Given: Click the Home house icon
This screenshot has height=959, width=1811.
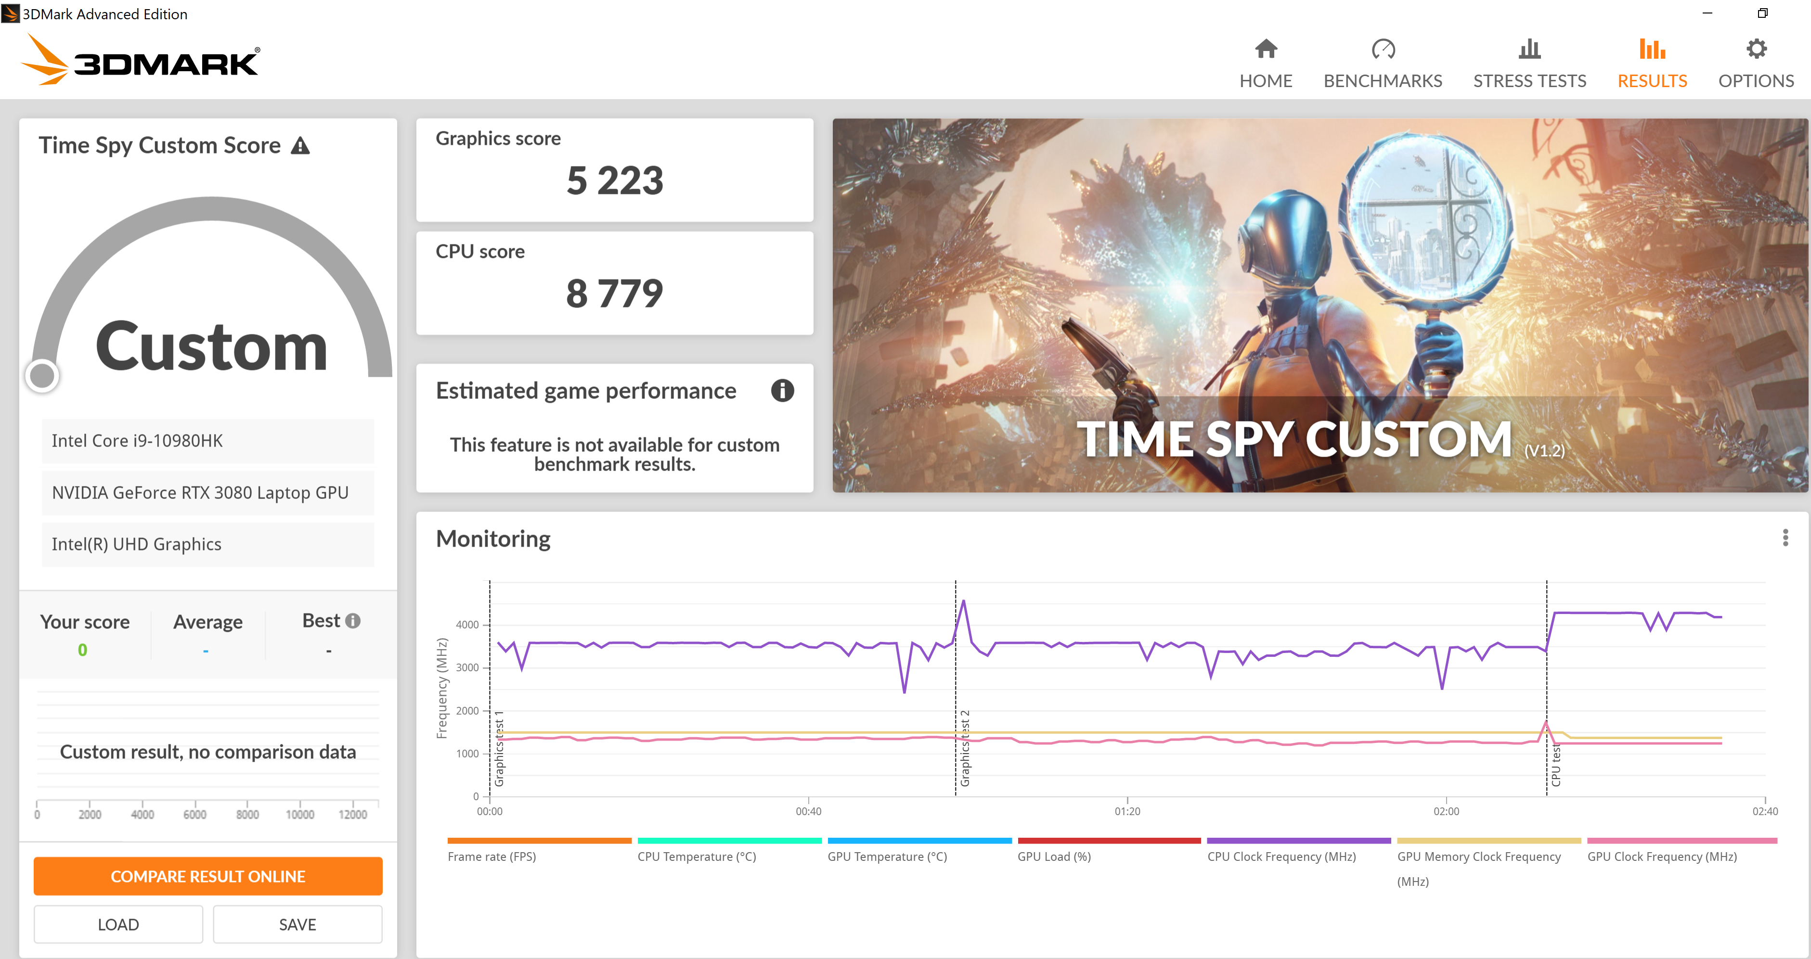Looking at the screenshot, I should pyautogui.click(x=1266, y=49).
